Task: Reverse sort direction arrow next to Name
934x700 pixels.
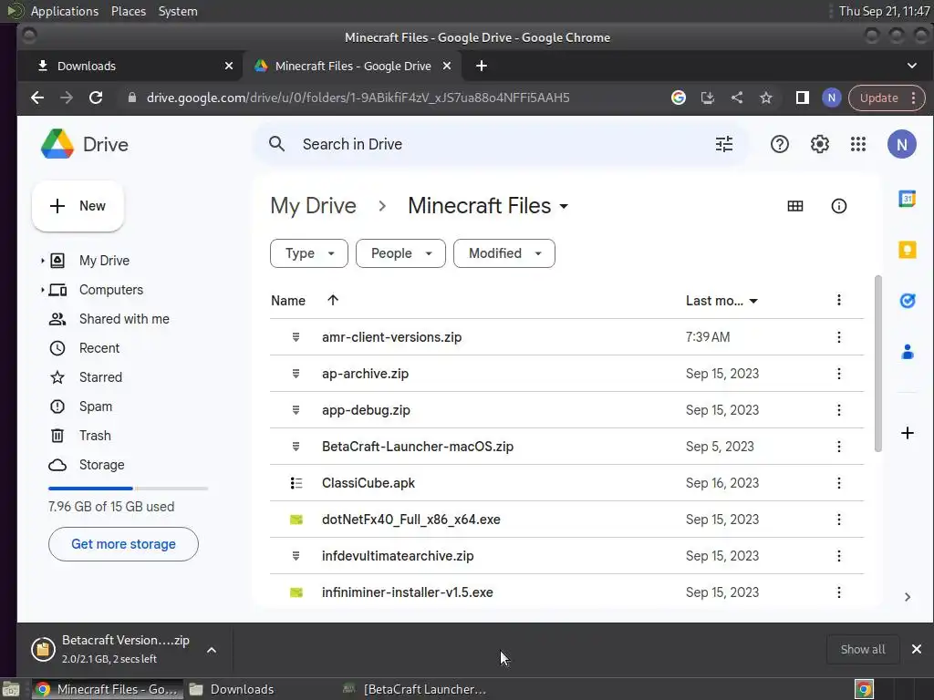Action: (333, 300)
